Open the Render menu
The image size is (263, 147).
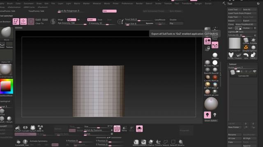click(x=139, y=4)
